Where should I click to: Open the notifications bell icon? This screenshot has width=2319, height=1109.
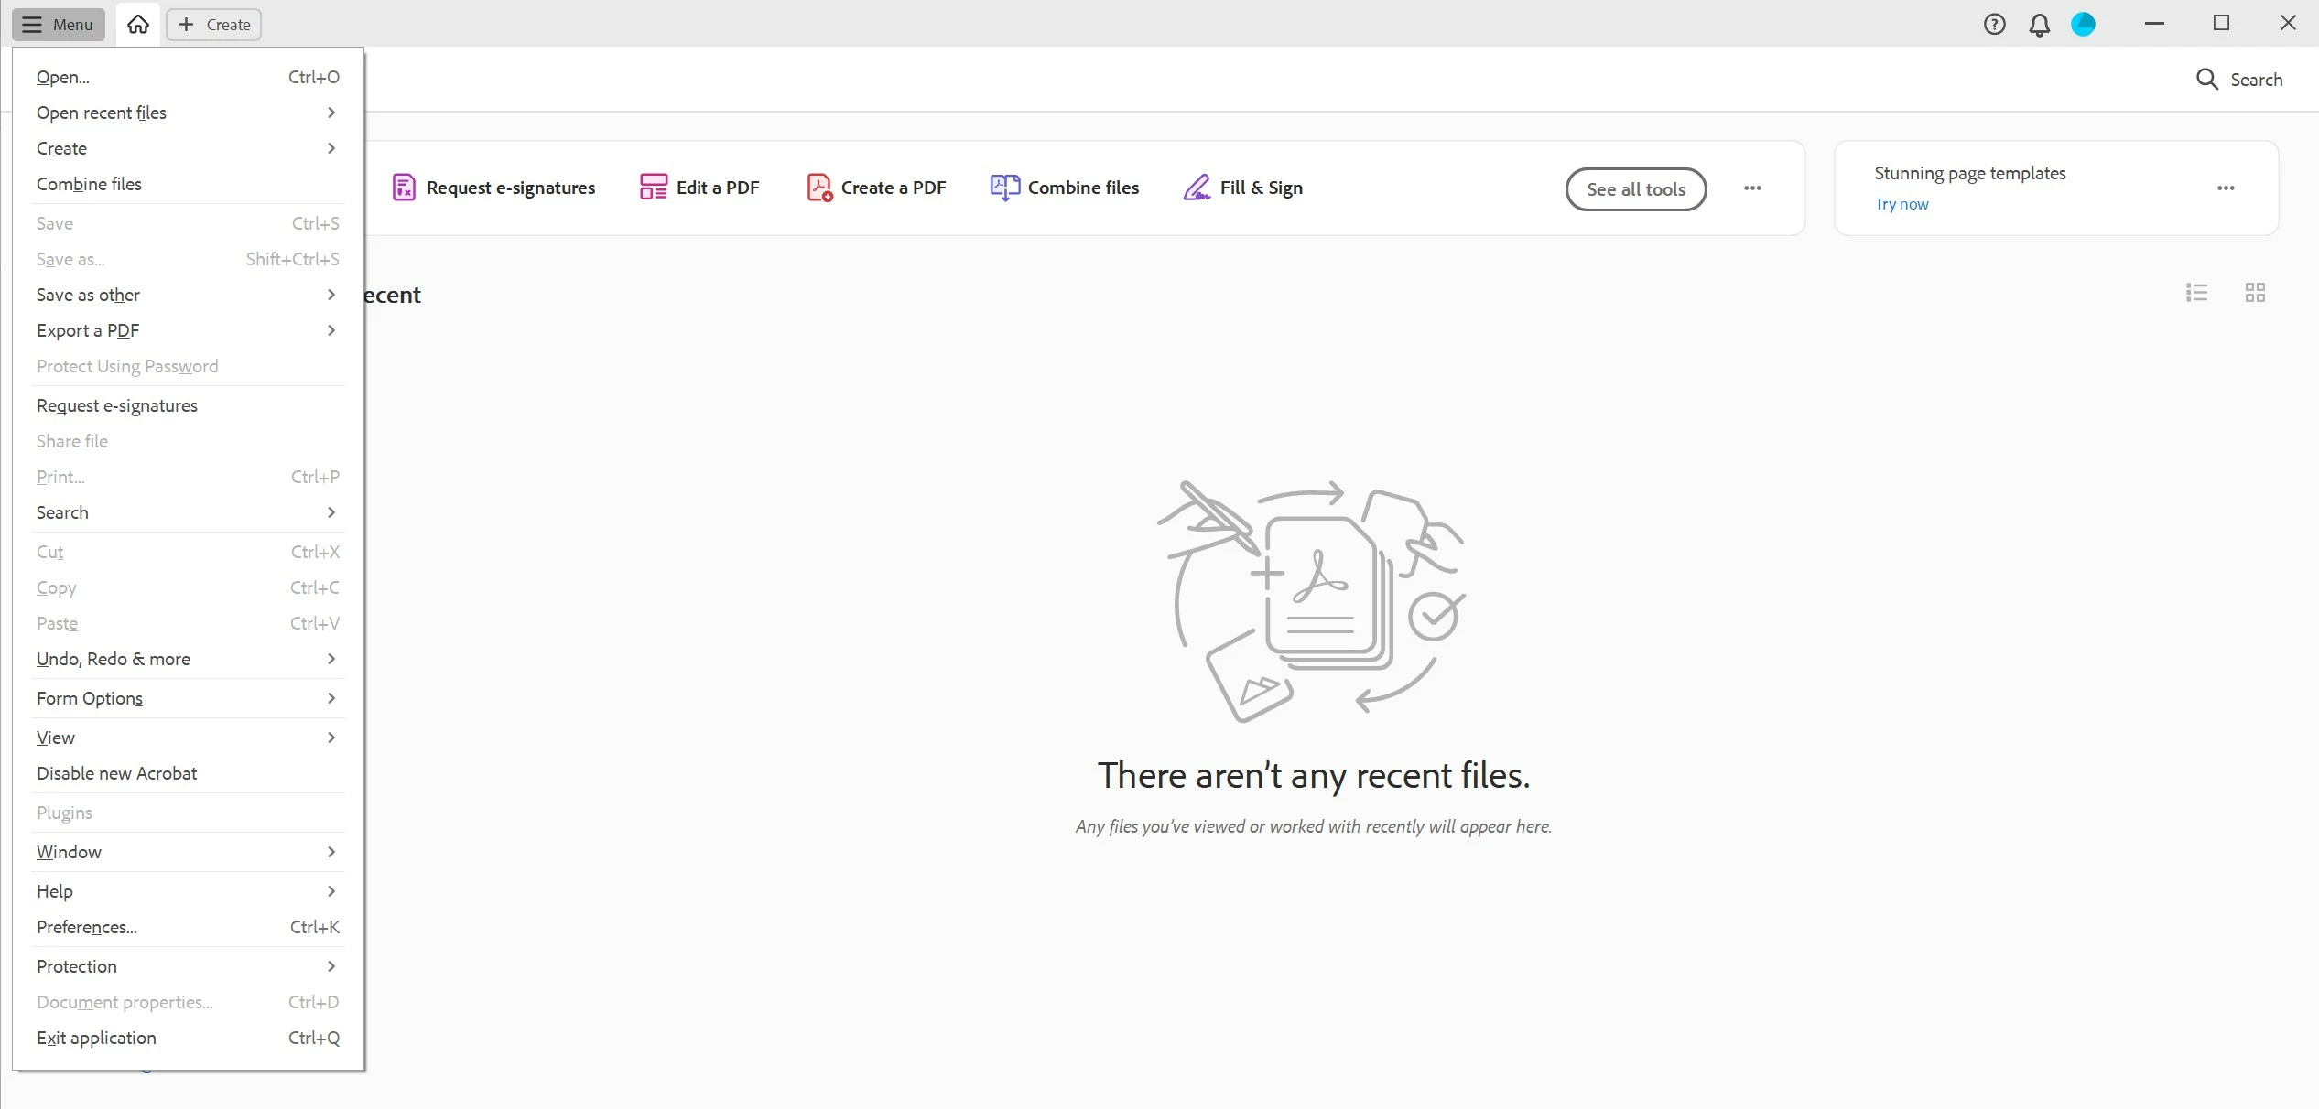(2039, 25)
